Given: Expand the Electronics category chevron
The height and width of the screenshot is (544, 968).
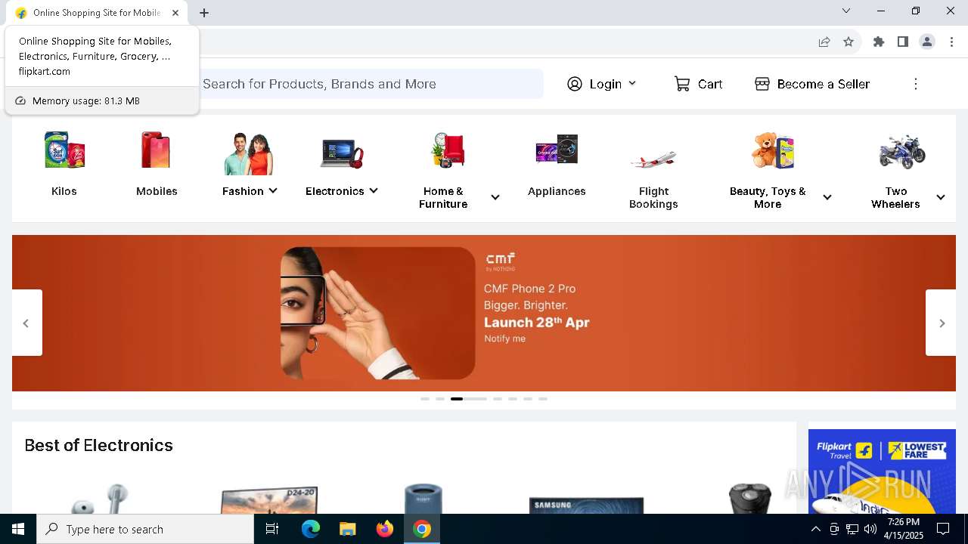Looking at the screenshot, I should 374,191.
